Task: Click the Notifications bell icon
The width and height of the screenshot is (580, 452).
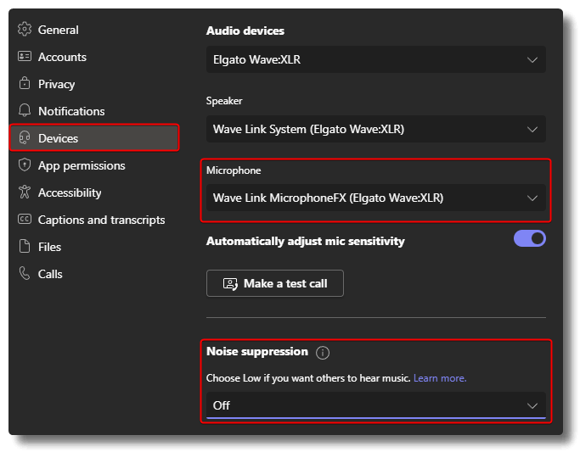Action: click(x=25, y=110)
